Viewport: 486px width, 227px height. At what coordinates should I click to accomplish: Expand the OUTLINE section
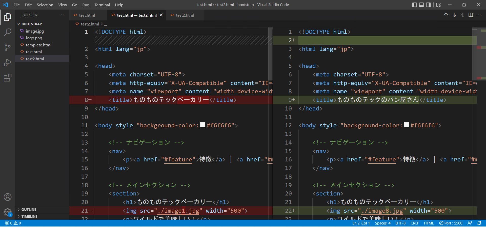[42, 210]
